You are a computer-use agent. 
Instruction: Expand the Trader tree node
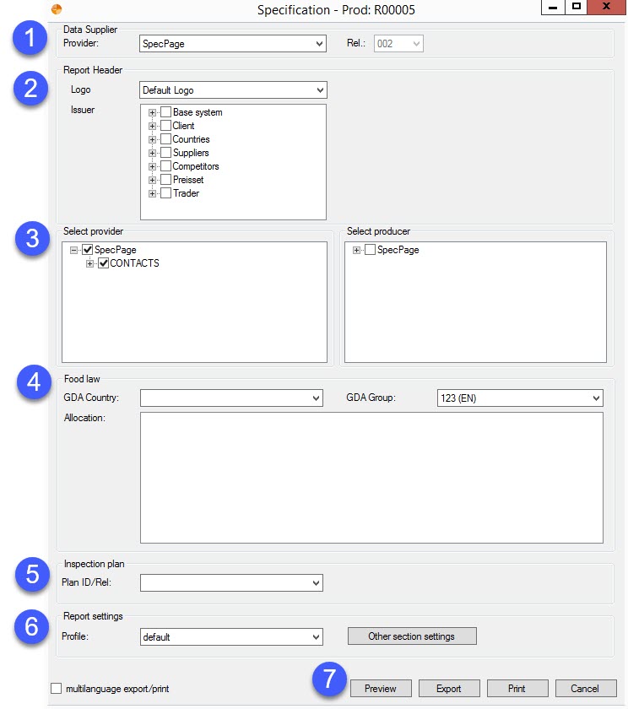coord(153,194)
